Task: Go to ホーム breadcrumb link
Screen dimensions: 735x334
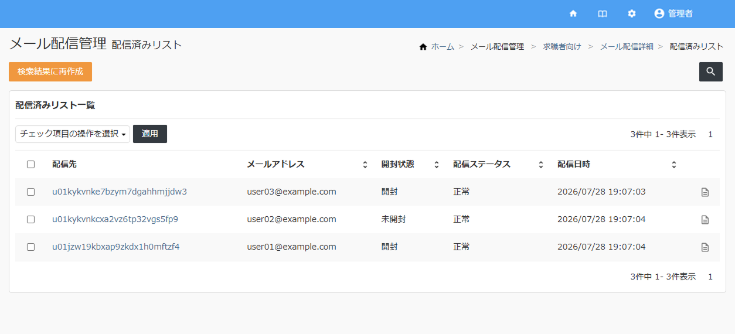Action: (443, 46)
